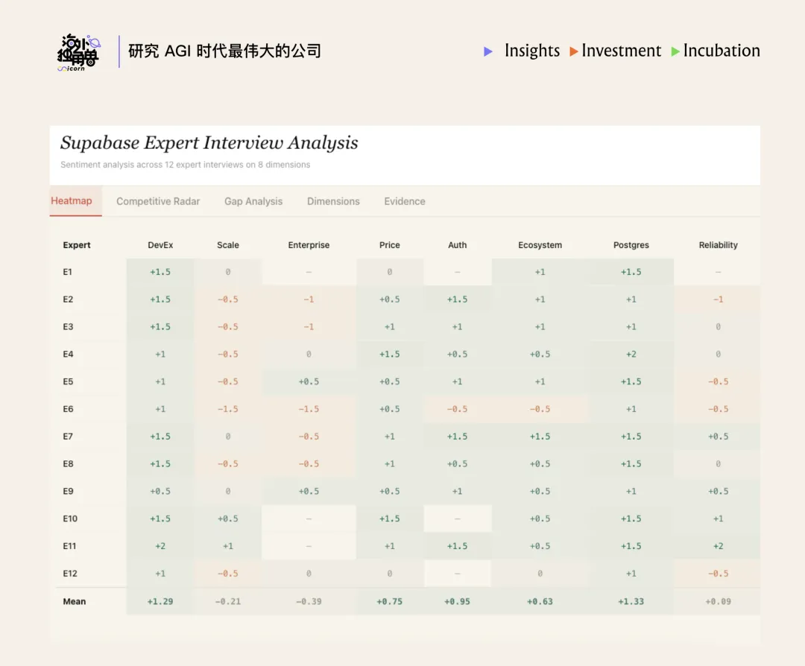Click E11 Reliability cell showing +2
Screen dimensions: 805x666
719,546
